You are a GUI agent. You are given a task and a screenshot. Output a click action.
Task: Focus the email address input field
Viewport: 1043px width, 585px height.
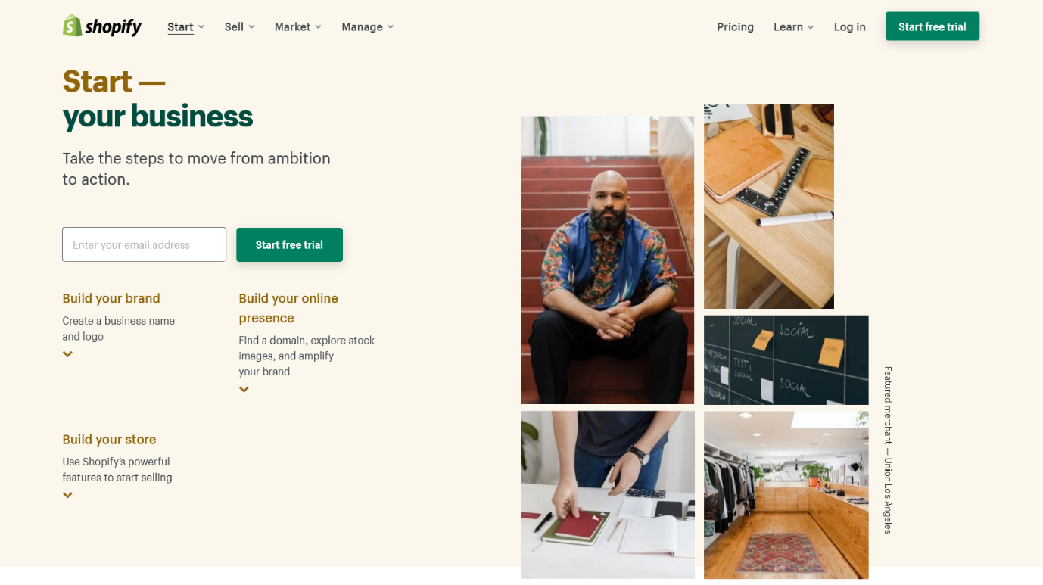tap(144, 244)
